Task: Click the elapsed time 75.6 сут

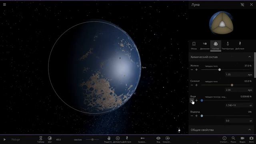Action: tap(16, 140)
